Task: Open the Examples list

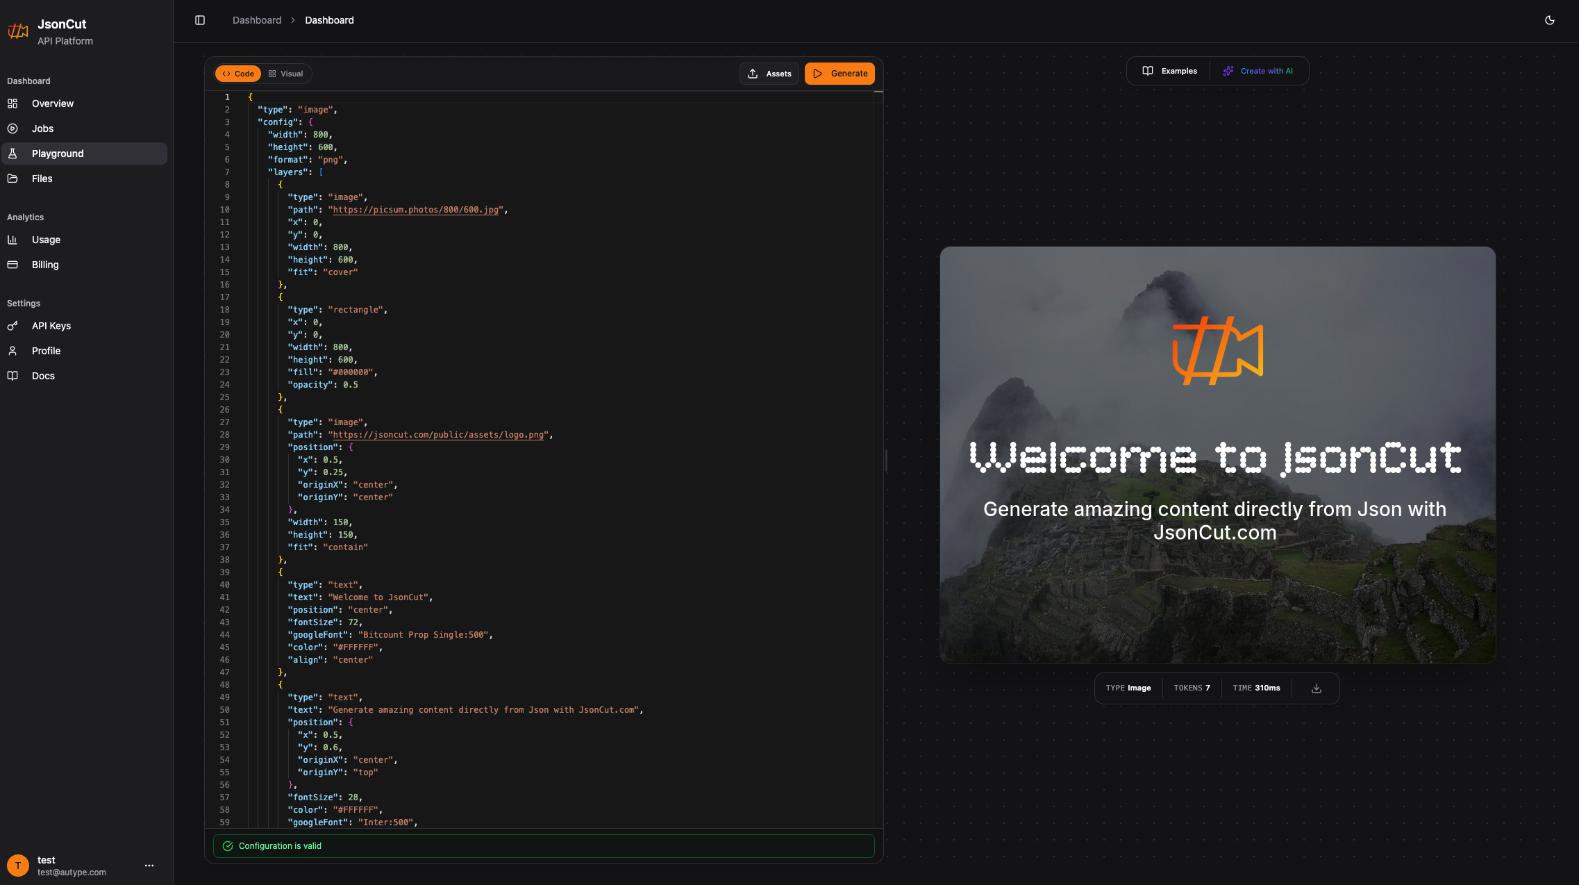Action: click(x=1170, y=71)
